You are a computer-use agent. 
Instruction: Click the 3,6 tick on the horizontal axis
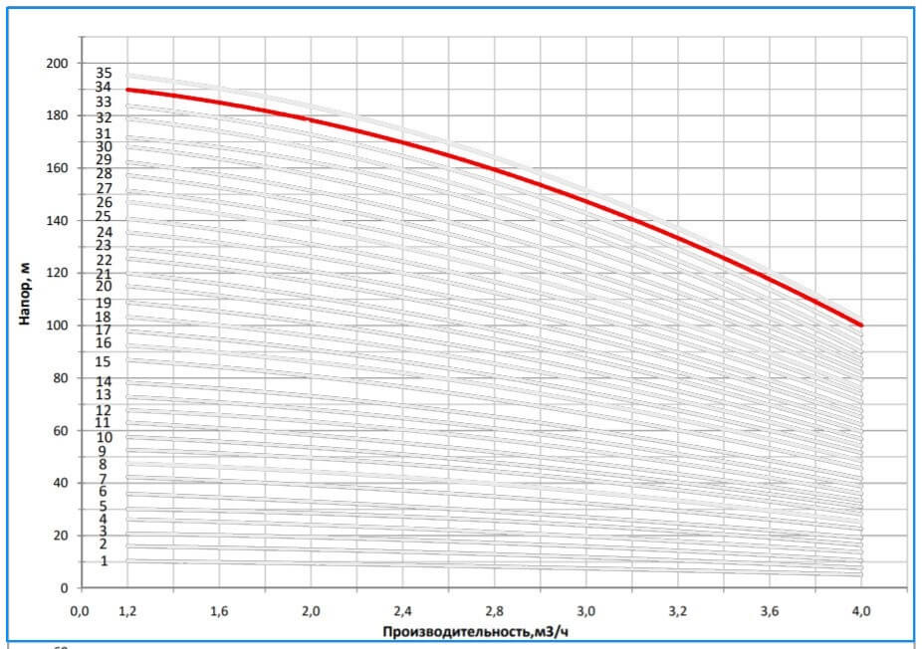pyautogui.click(x=770, y=609)
